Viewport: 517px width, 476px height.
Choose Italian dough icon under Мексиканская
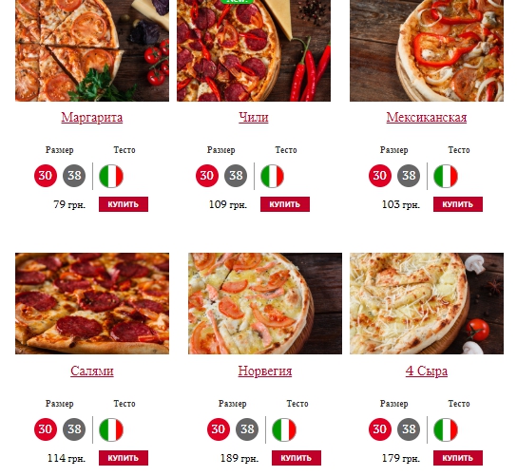(x=446, y=176)
